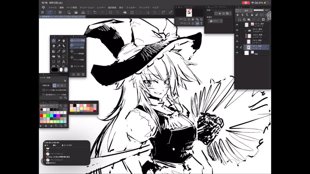Select the Move Layer tool in Tool palette
Screen dimensions: 310x174
pos(53,41)
